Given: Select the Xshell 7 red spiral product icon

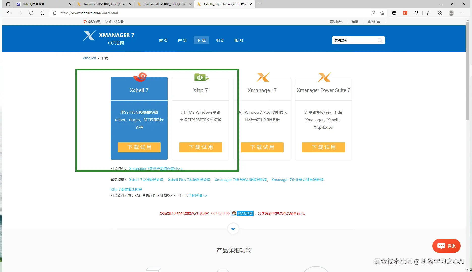Looking at the screenshot, I should coord(140,77).
